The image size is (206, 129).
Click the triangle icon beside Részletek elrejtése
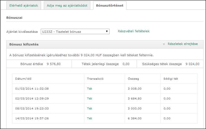pos(164,44)
